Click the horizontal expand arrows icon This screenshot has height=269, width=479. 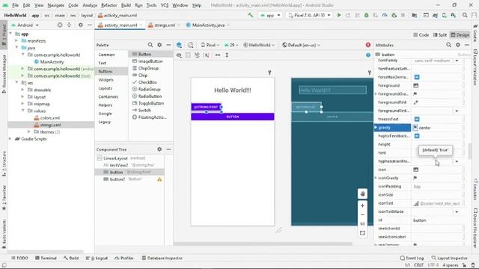218,55
